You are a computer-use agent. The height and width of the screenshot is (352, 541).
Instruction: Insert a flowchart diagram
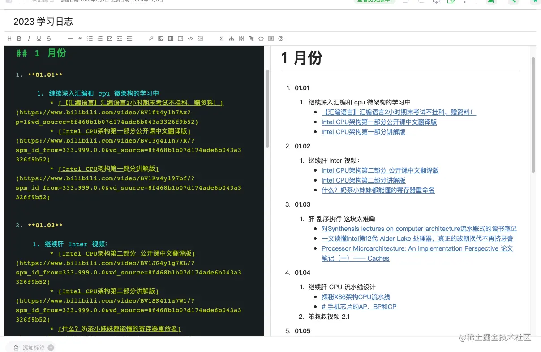[232, 39]
